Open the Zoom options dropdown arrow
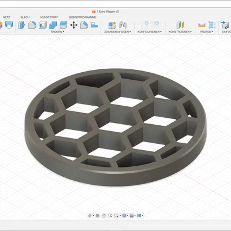 pyautogui.click(x=120, y=215)
